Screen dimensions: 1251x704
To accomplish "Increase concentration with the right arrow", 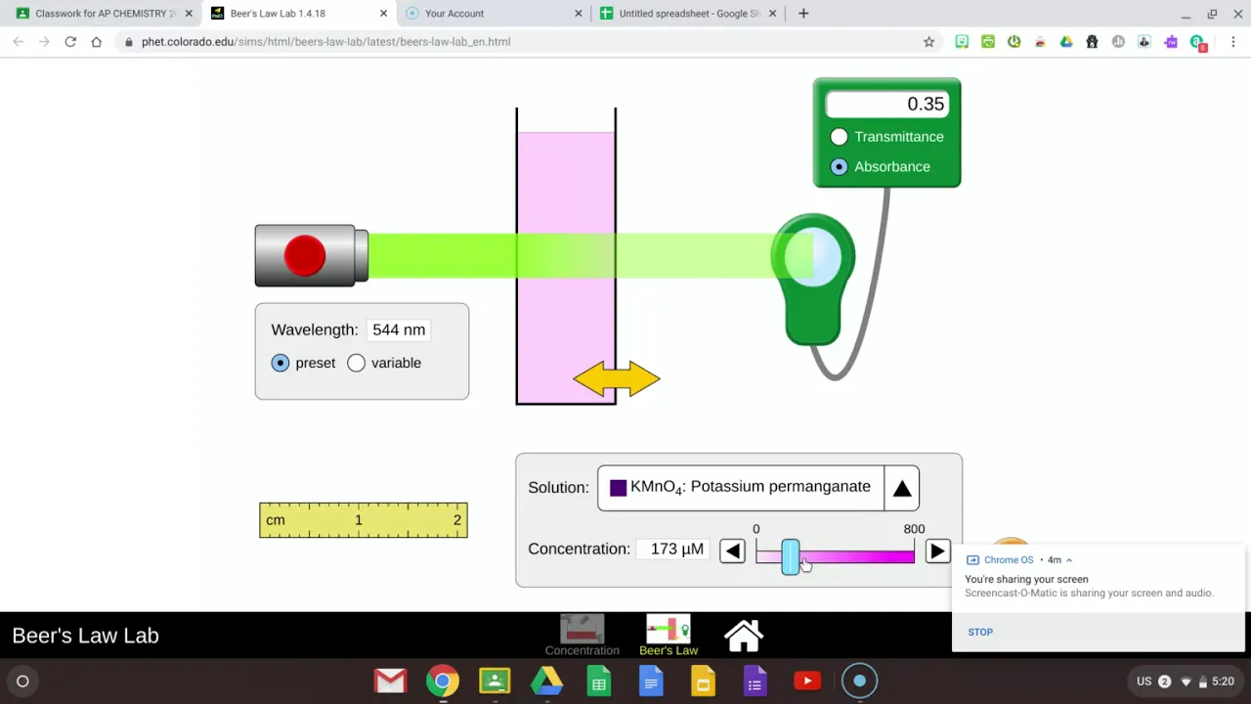I will [x=937, y=550].
